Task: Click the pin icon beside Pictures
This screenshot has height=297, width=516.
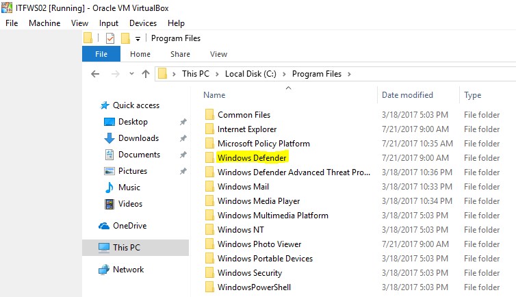Action: click(183, 171)
